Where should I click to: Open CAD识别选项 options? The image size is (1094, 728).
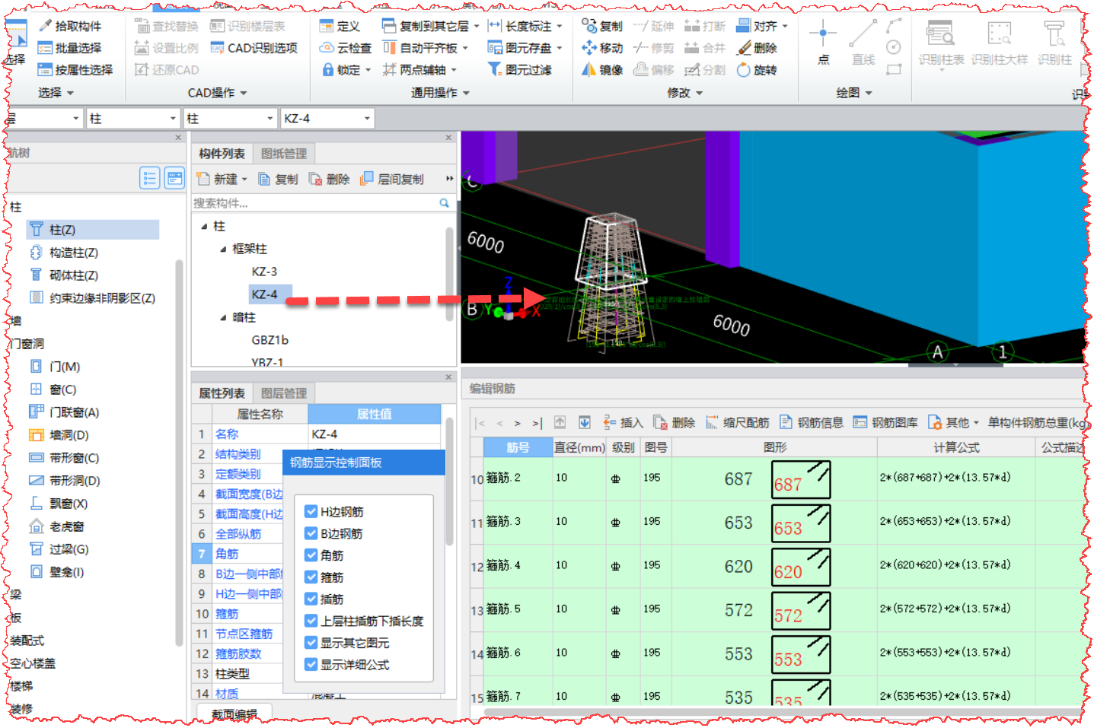point(254,48)
